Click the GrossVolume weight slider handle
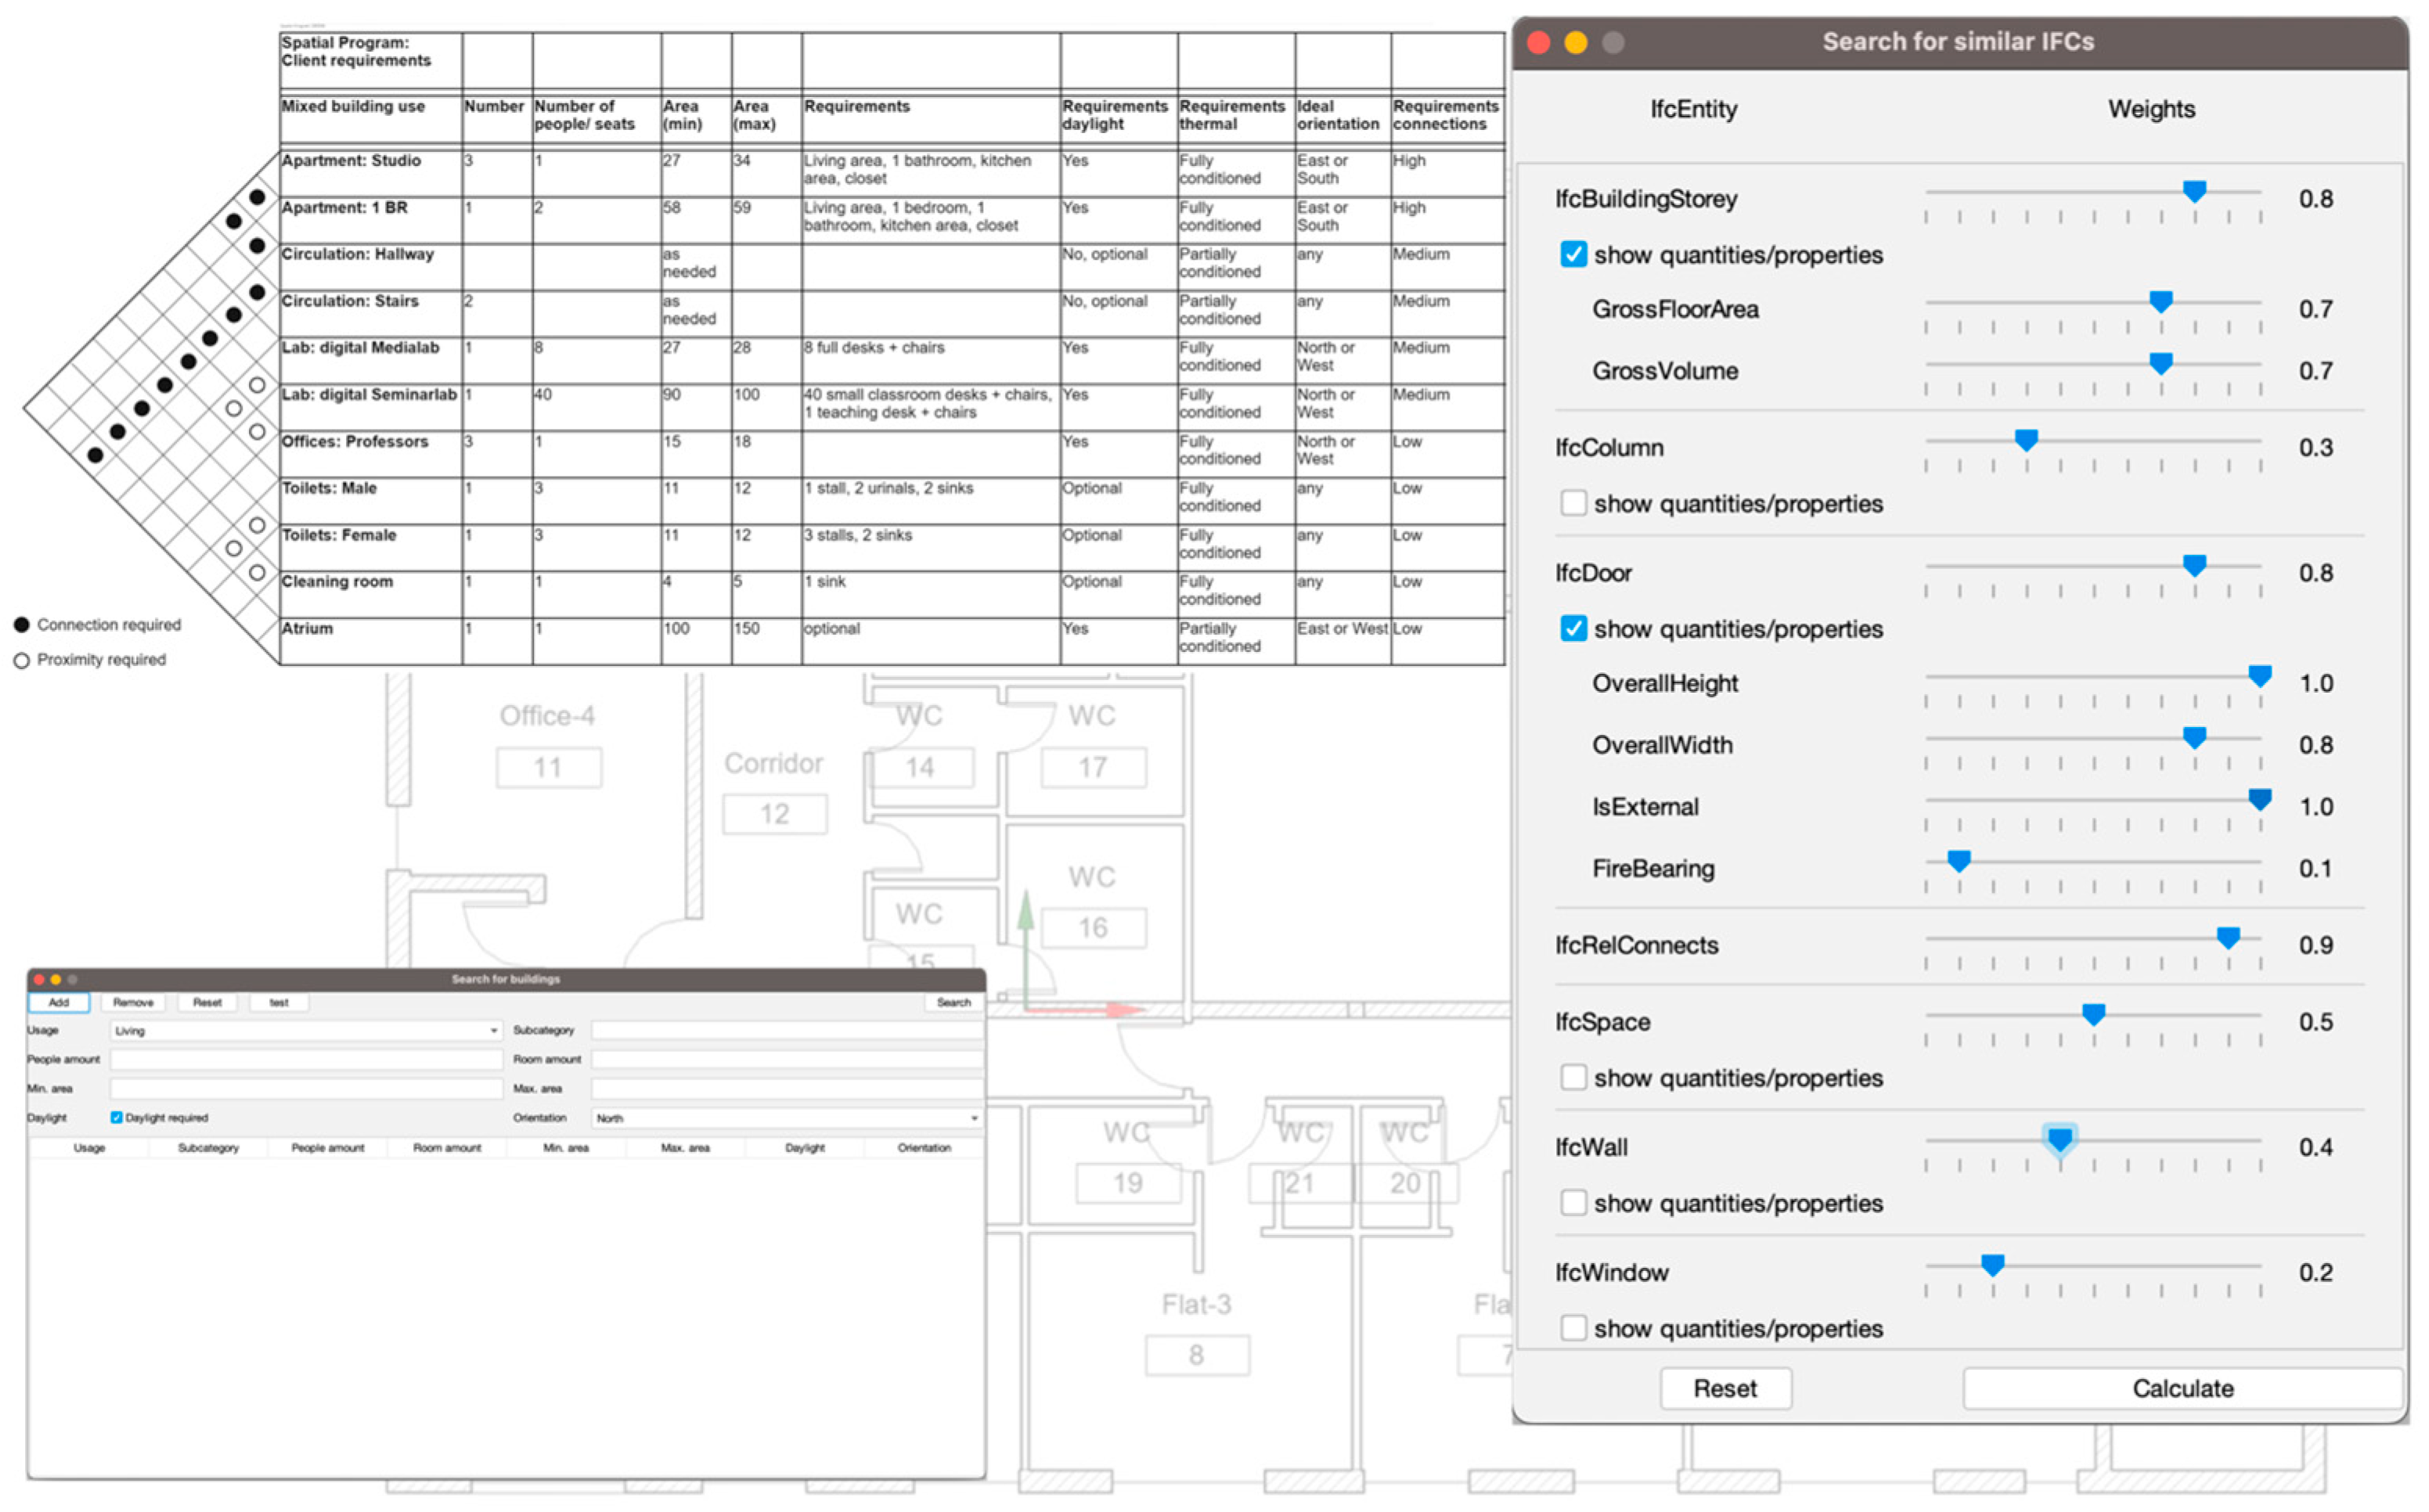Viewport: 2429px width, 1512px height. (x=2161, y=364)
